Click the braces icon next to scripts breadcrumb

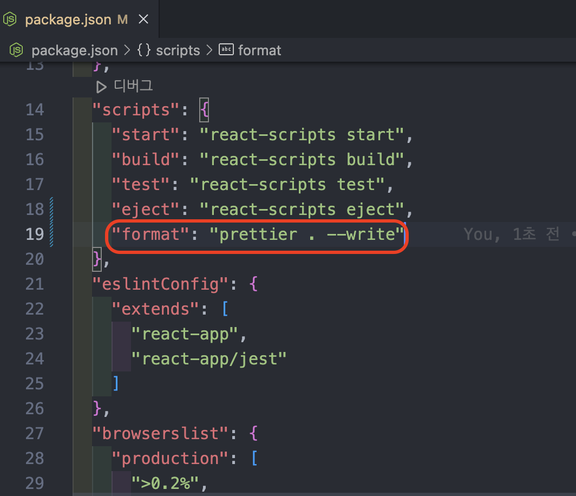tap(143, 50)
